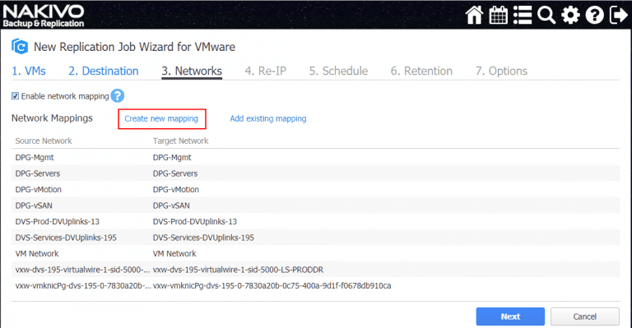
Task: Open the 7. Options step
Action: pos(501,71)
